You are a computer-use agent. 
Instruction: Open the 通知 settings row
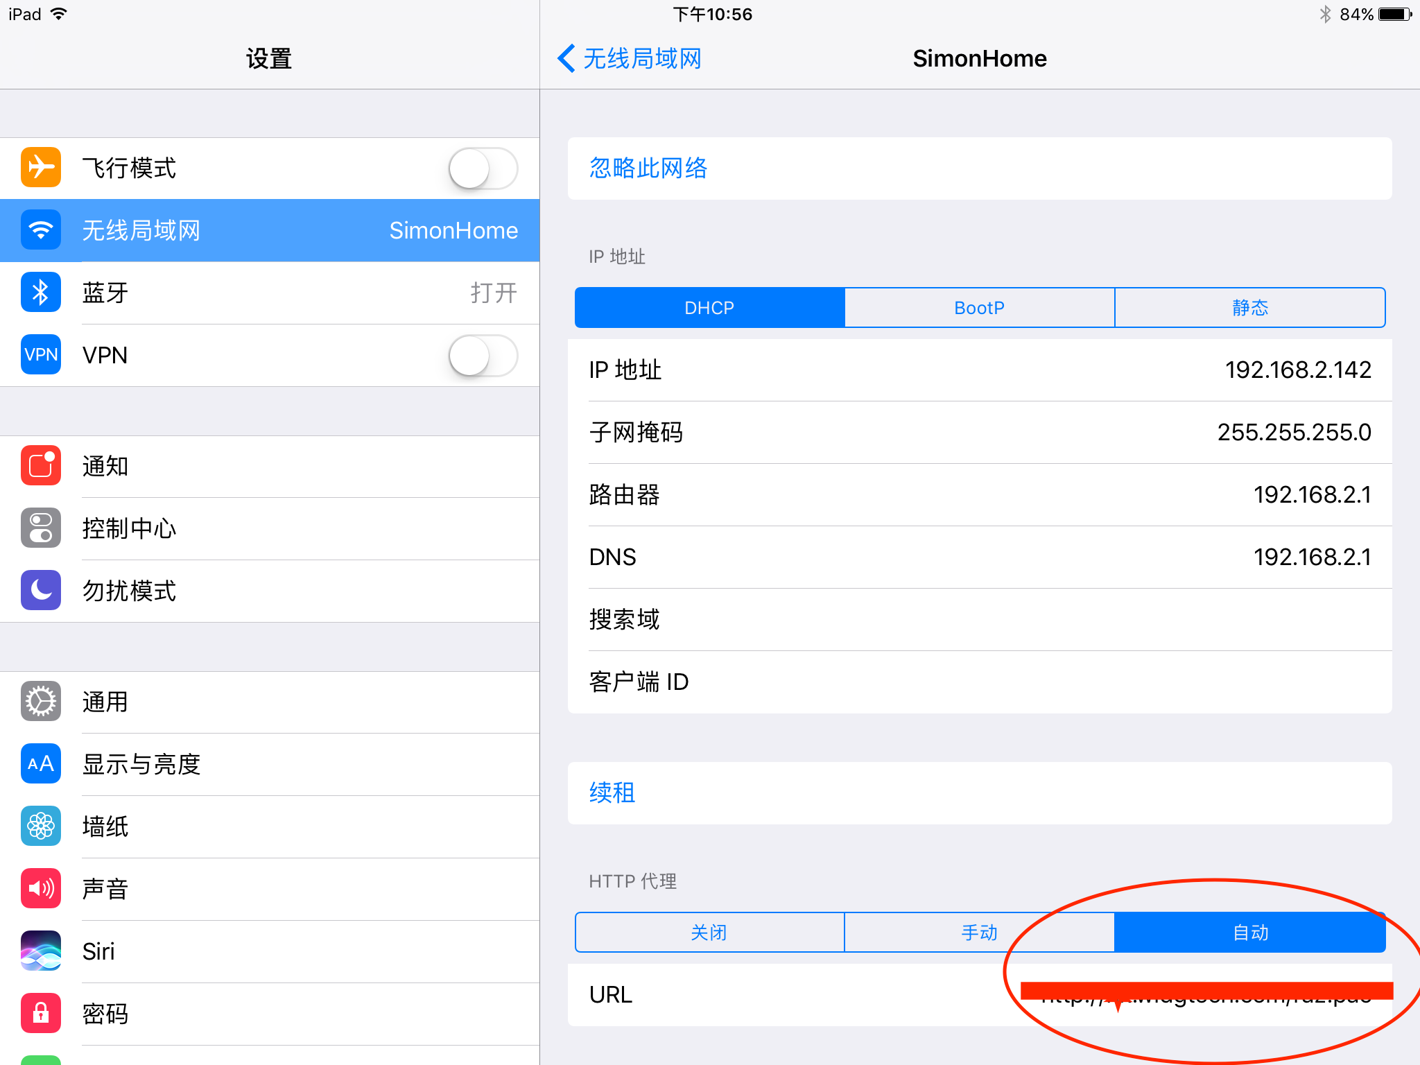(270, 466)
